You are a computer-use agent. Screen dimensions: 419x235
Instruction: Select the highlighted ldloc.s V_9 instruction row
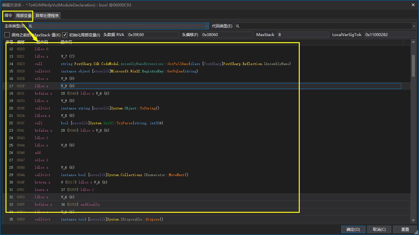tap(129, 86)
